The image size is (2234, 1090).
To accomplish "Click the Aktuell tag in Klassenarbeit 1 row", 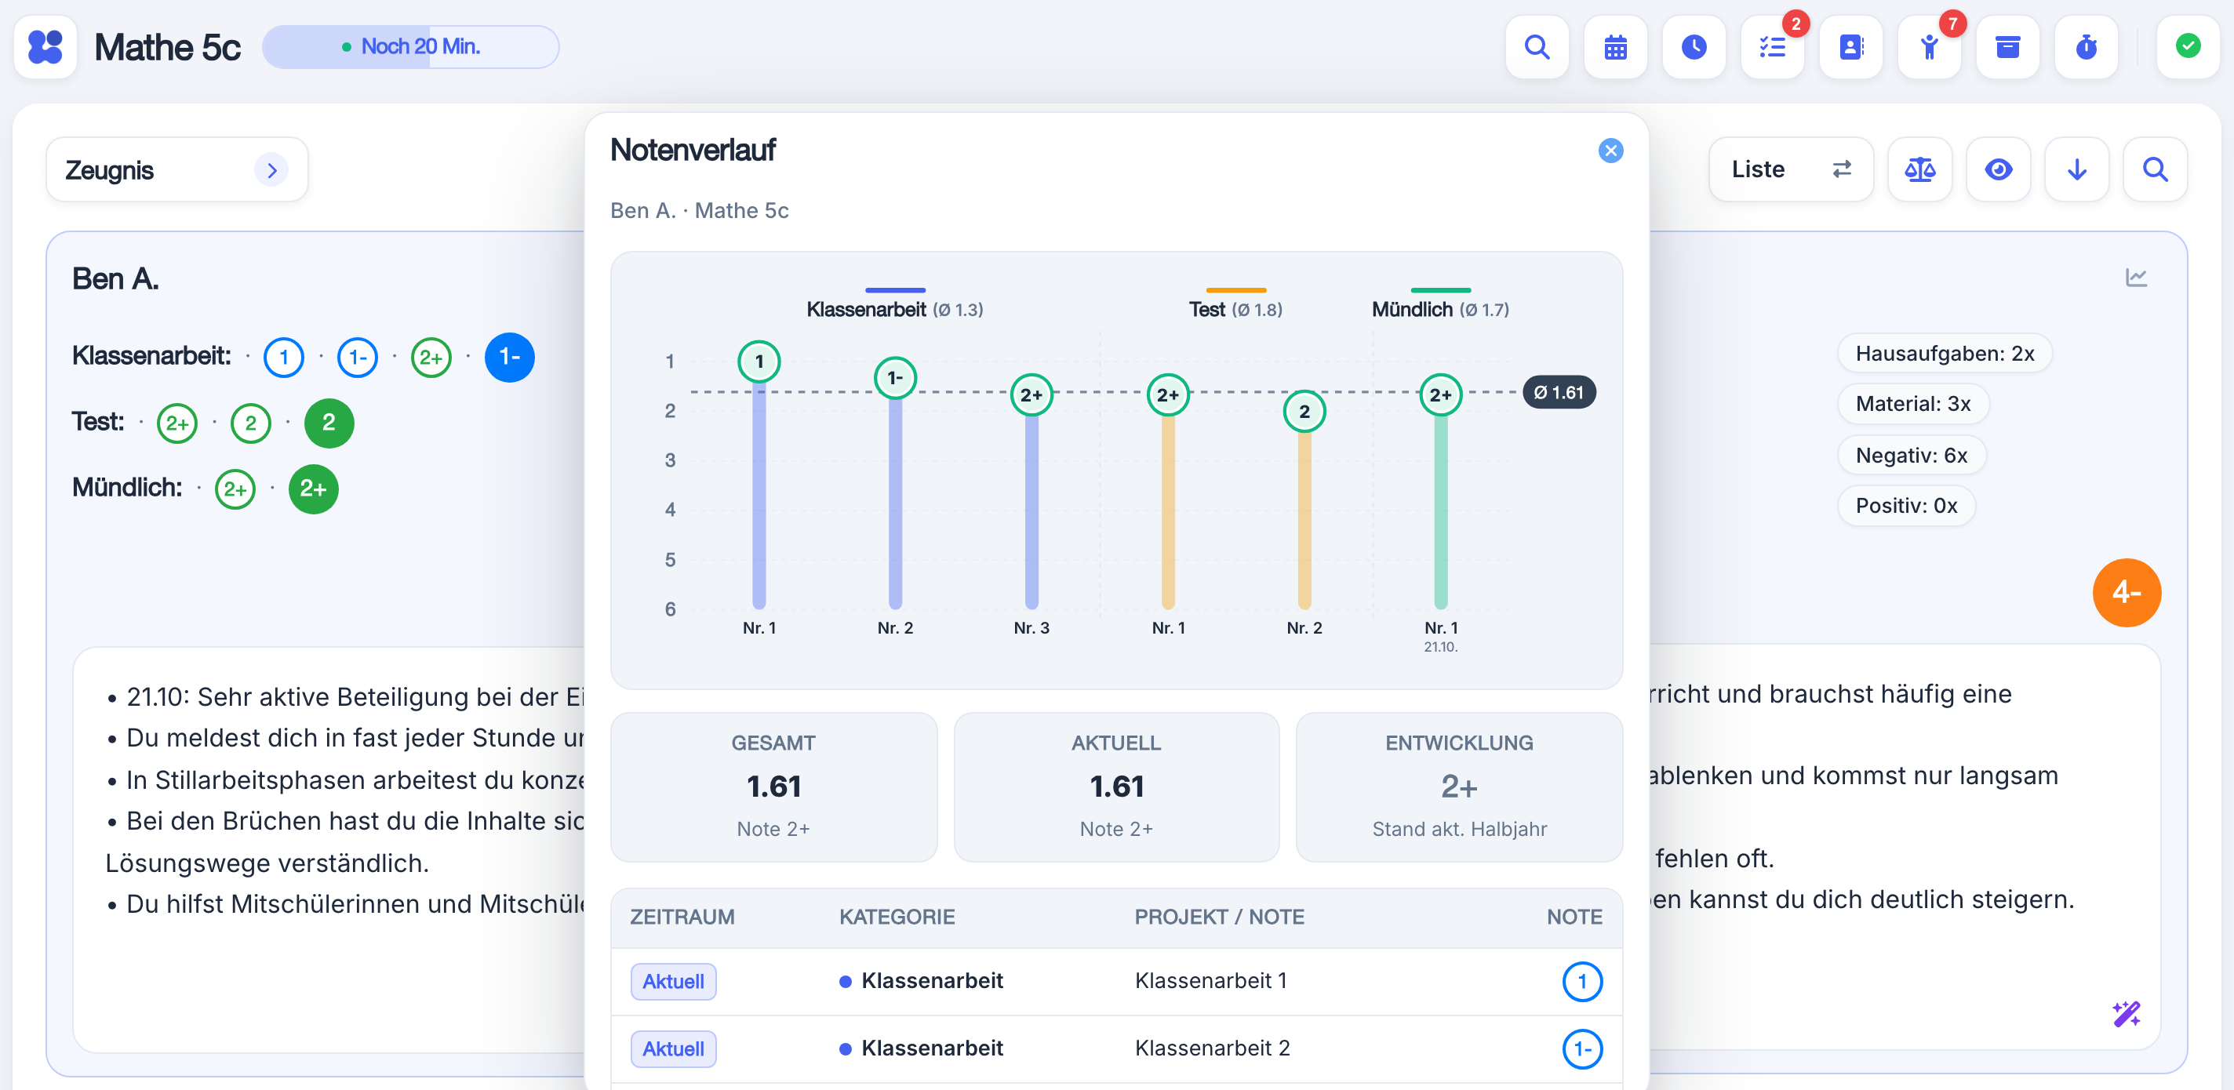I will [673, 982].
